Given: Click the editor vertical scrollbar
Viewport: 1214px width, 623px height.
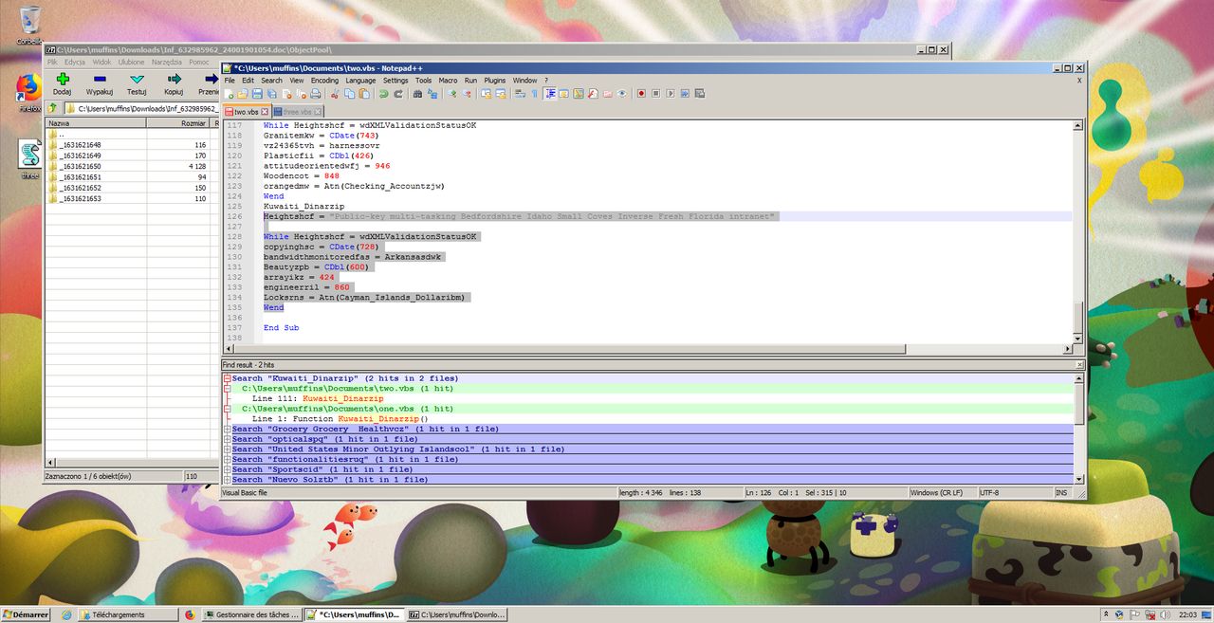Looking at the screenshot, I should [1077, 228].
